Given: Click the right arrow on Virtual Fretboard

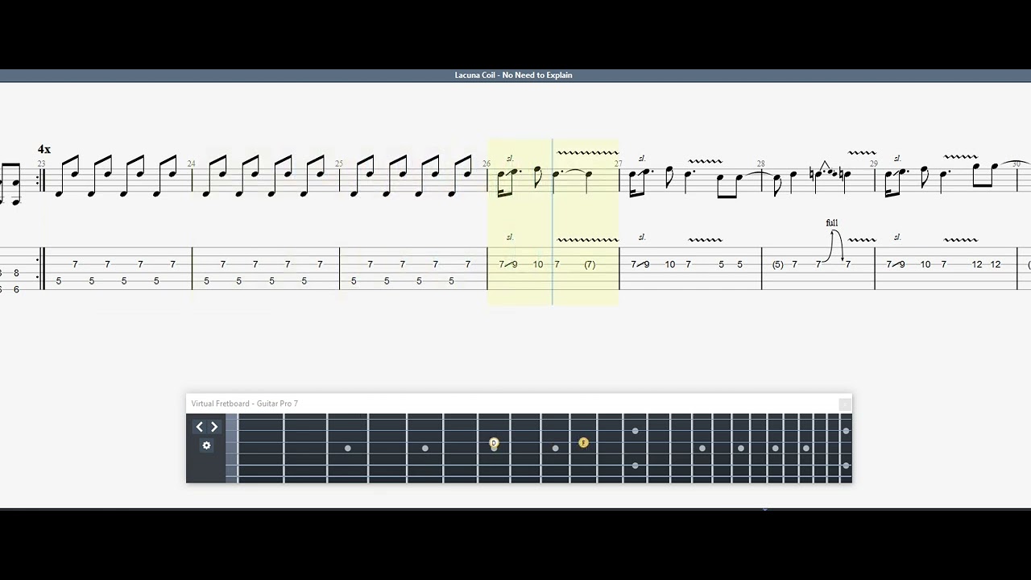Looking at the screenshot, I should click(214, 427).
